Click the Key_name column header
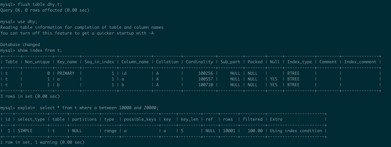 click(67, 62)
